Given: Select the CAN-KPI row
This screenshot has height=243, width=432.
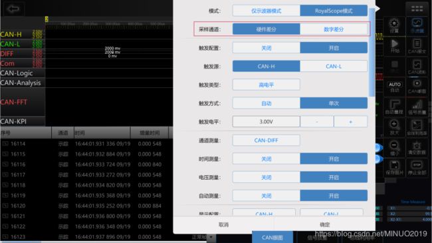Looking at the screenshot, I should point(23,121).
